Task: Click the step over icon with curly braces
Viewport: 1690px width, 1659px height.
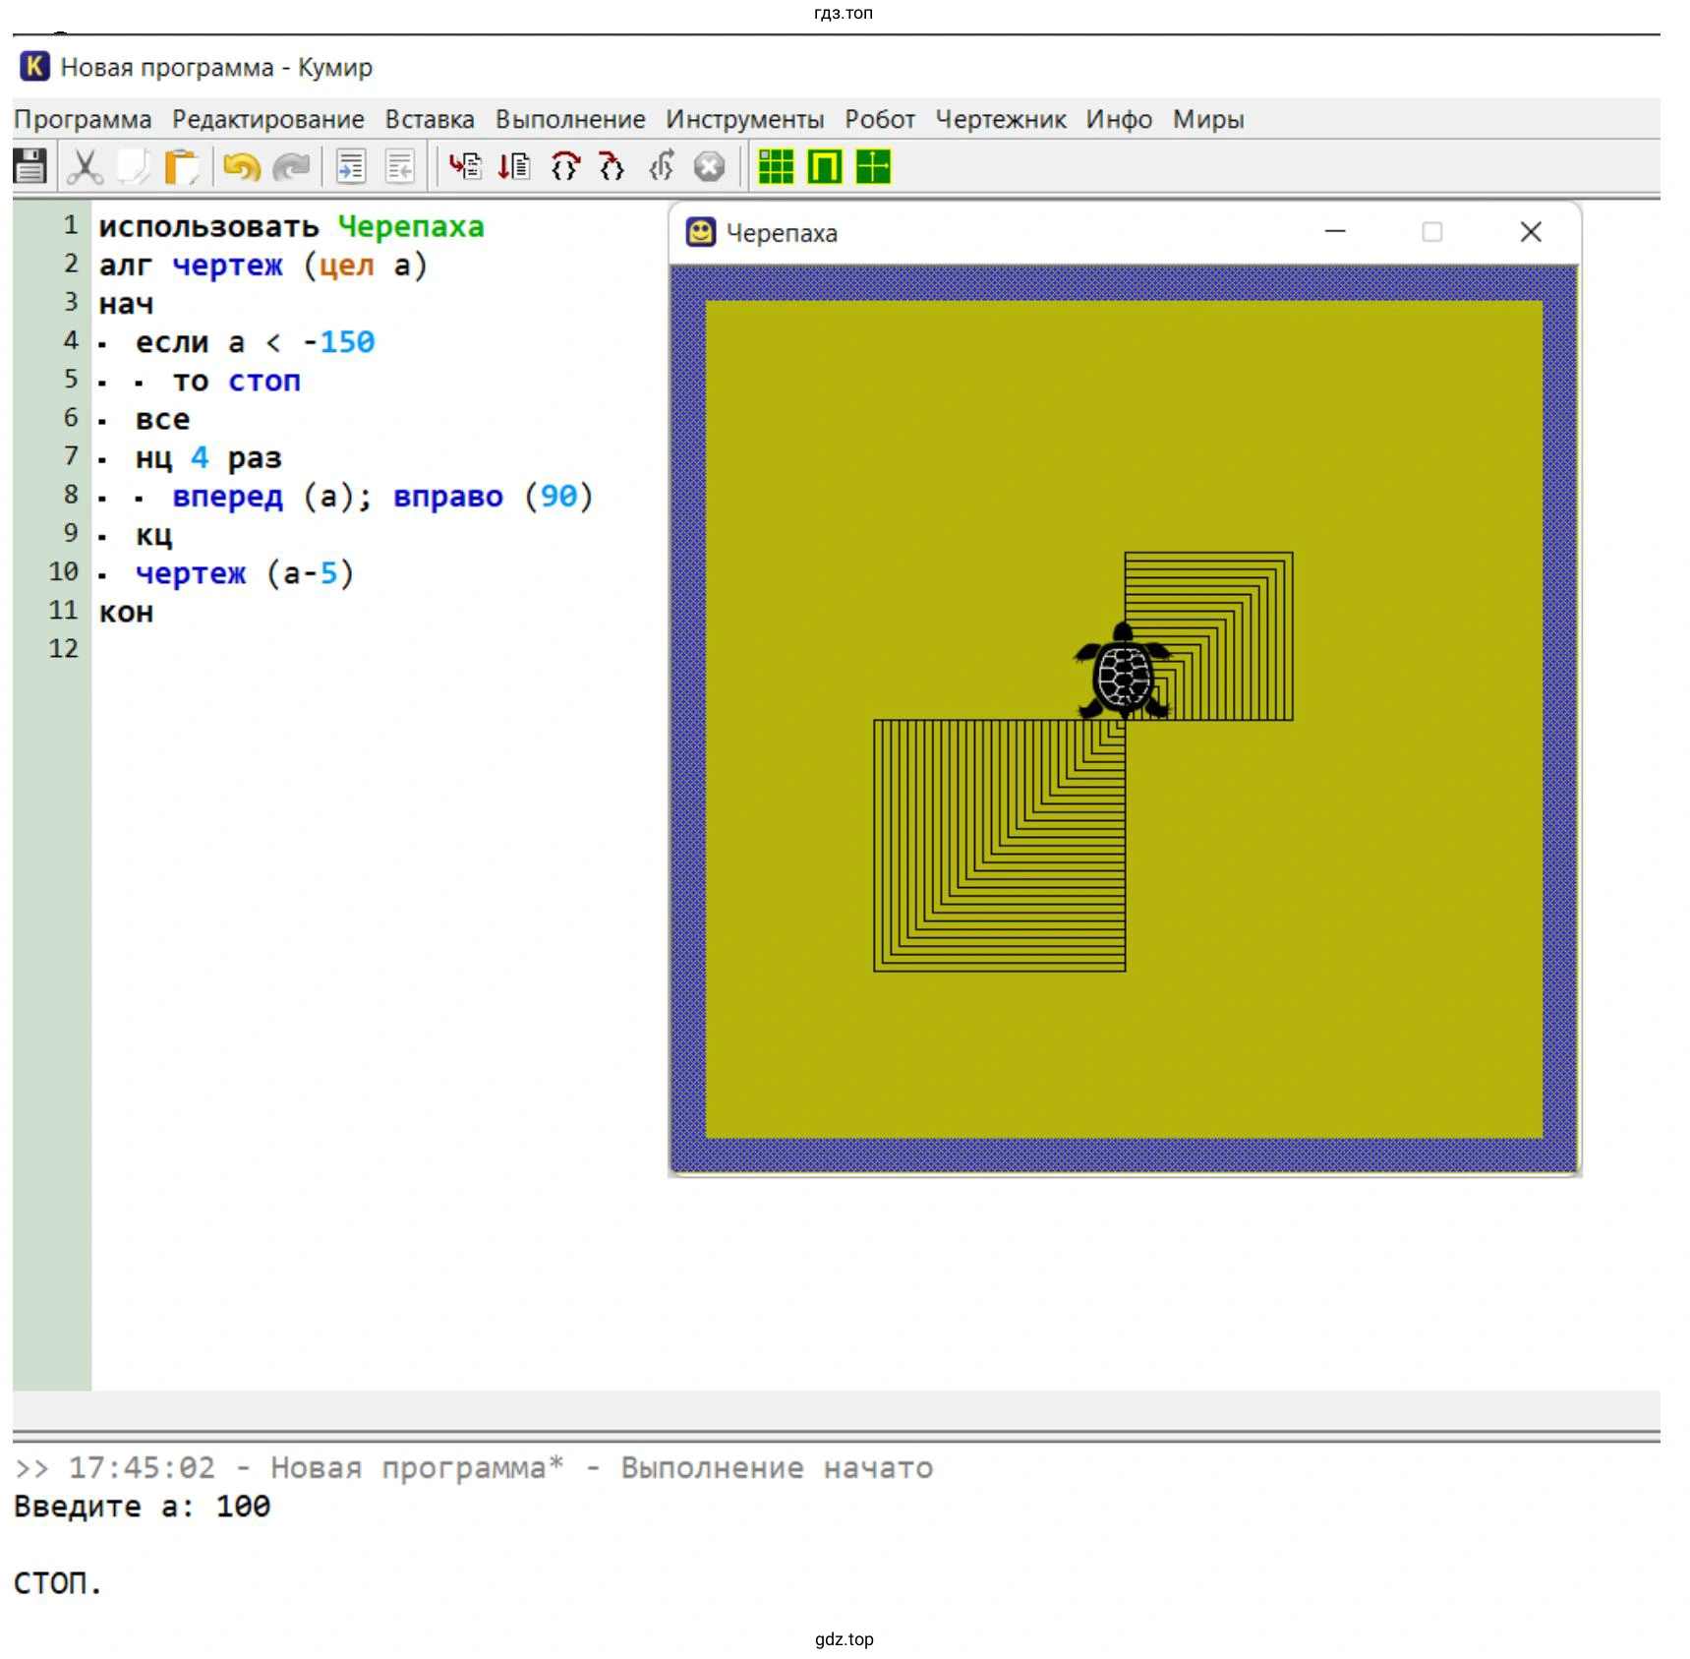Action: (565, 166)
